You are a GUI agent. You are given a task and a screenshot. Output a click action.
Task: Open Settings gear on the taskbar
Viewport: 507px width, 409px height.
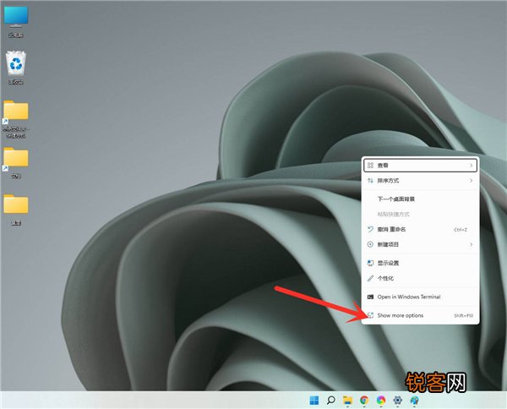[398, 401]
